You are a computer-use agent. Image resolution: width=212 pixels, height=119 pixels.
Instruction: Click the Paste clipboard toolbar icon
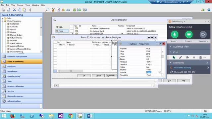[24, 10]
